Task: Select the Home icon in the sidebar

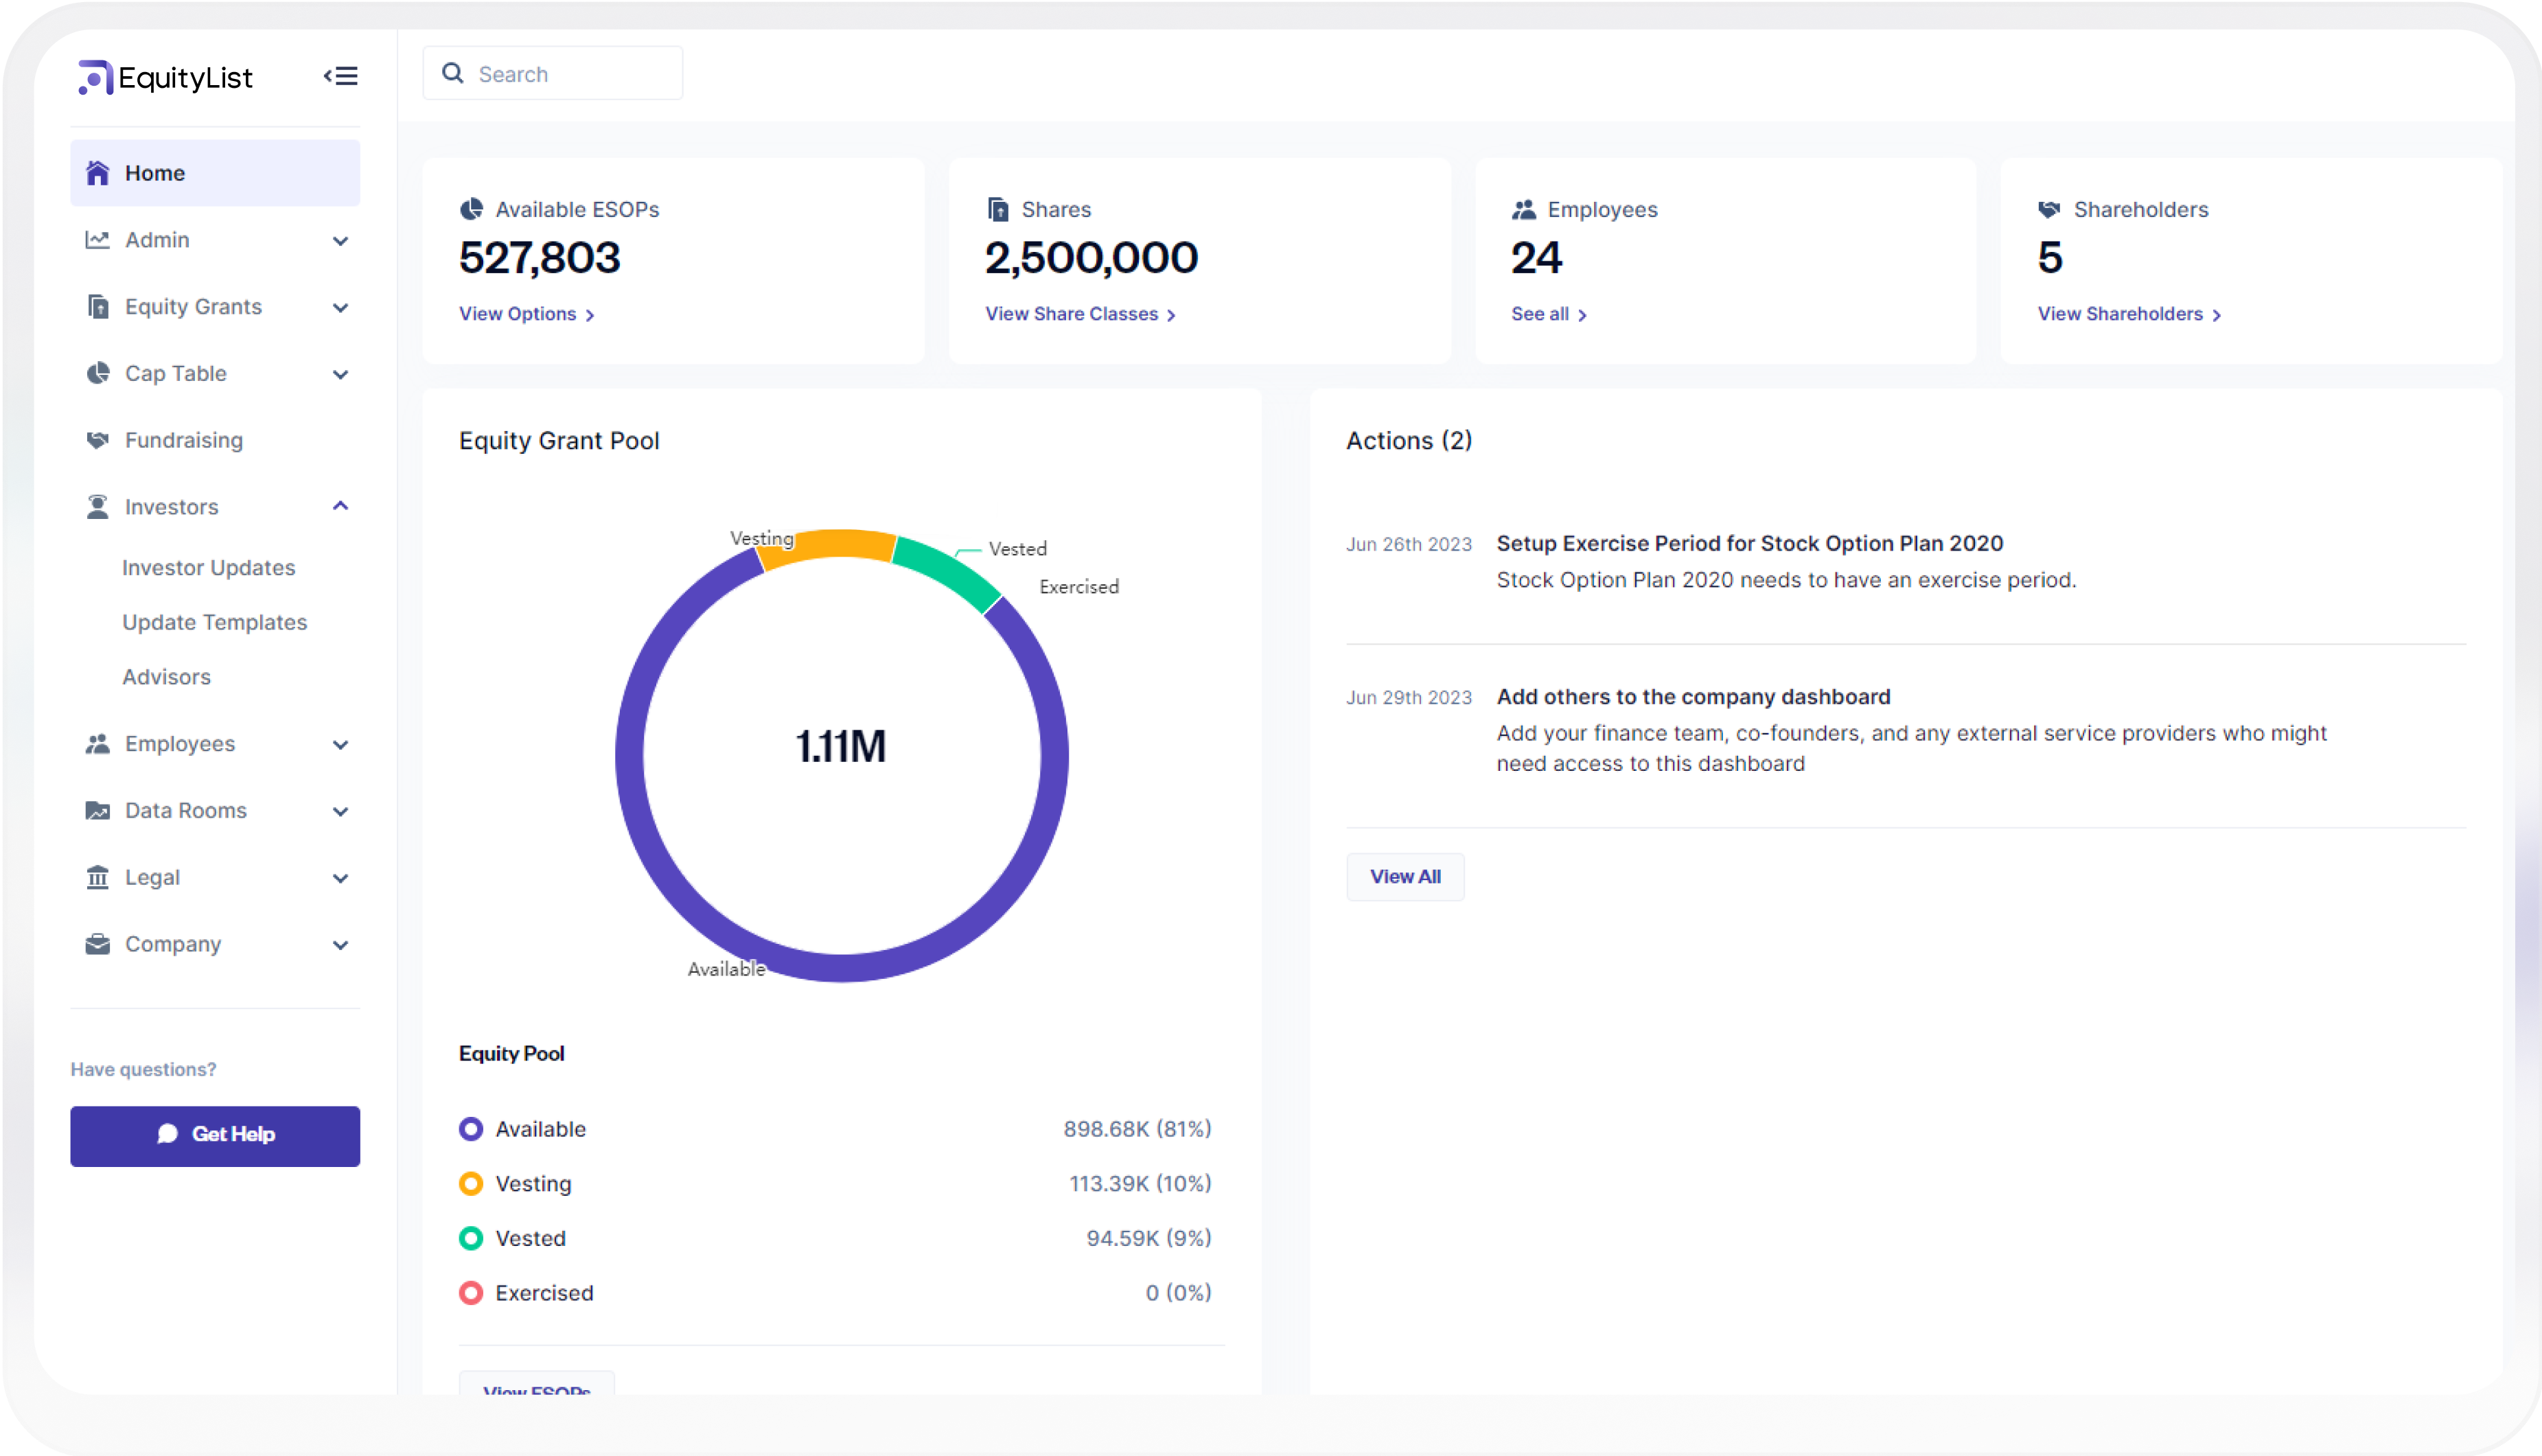Action: coord(97,172)
